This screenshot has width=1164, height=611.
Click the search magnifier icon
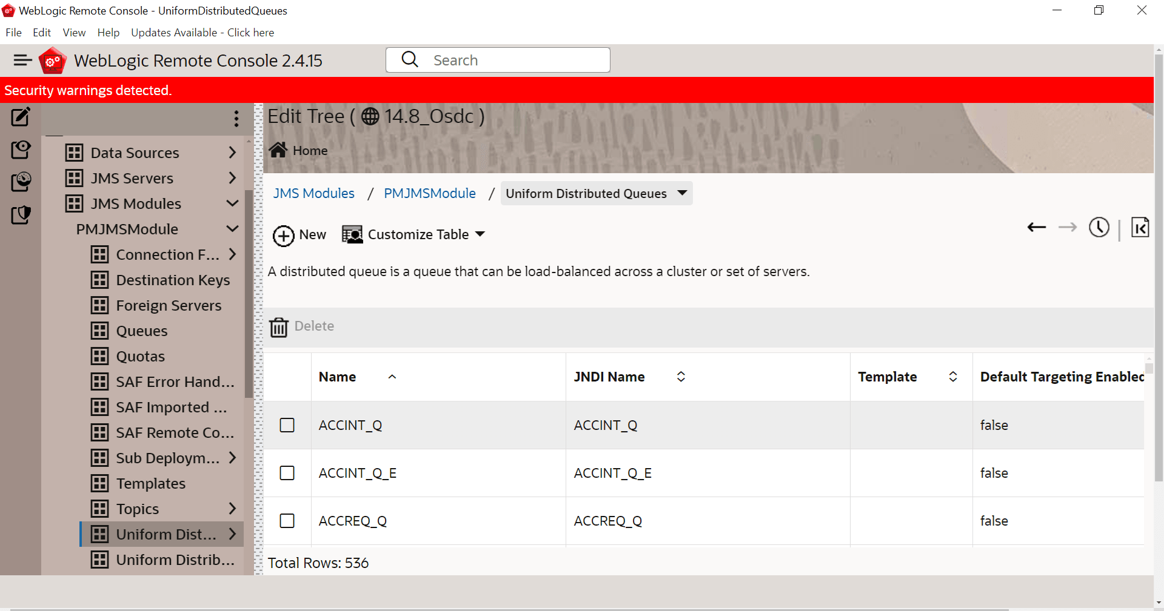tap(410, 59)
